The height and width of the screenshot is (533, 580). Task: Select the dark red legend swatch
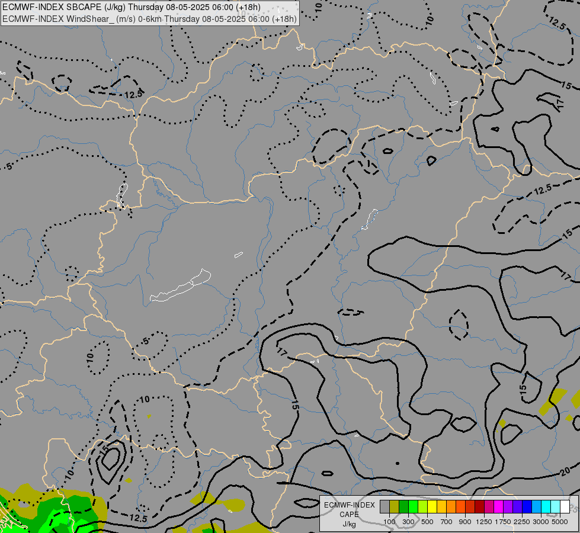(479, 506)
